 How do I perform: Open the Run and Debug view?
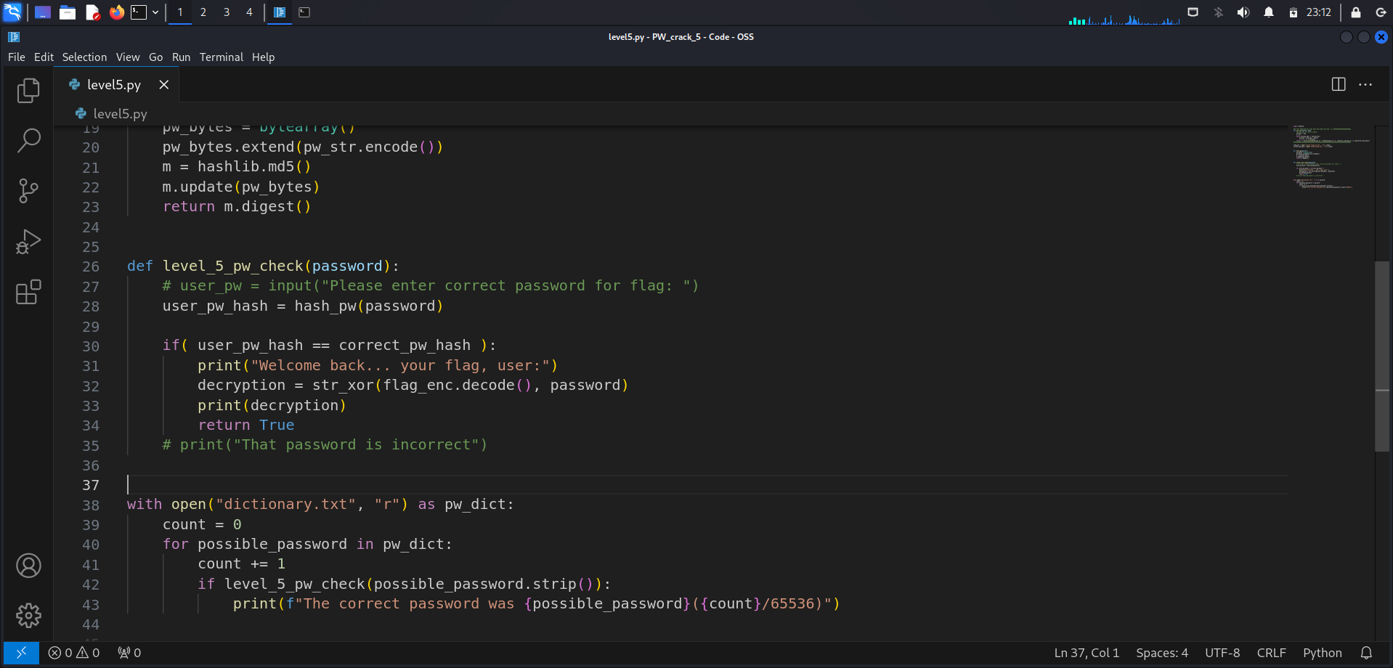(28, 242)
